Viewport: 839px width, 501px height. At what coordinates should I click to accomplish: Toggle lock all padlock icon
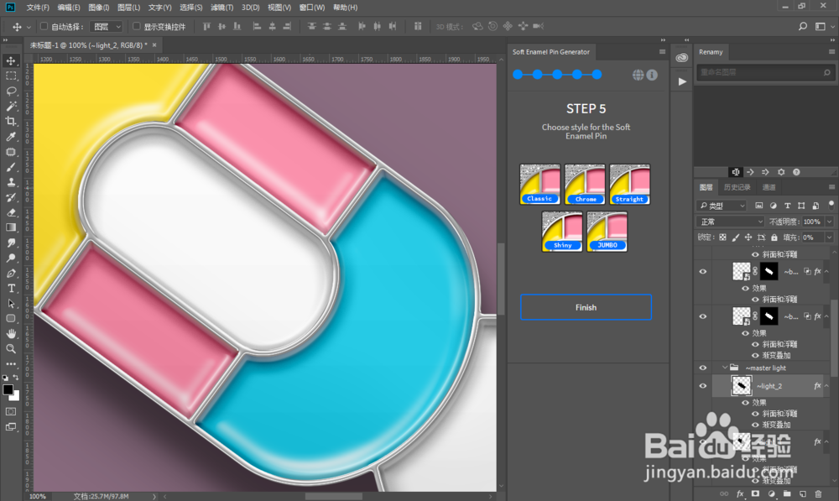(774, 237)
